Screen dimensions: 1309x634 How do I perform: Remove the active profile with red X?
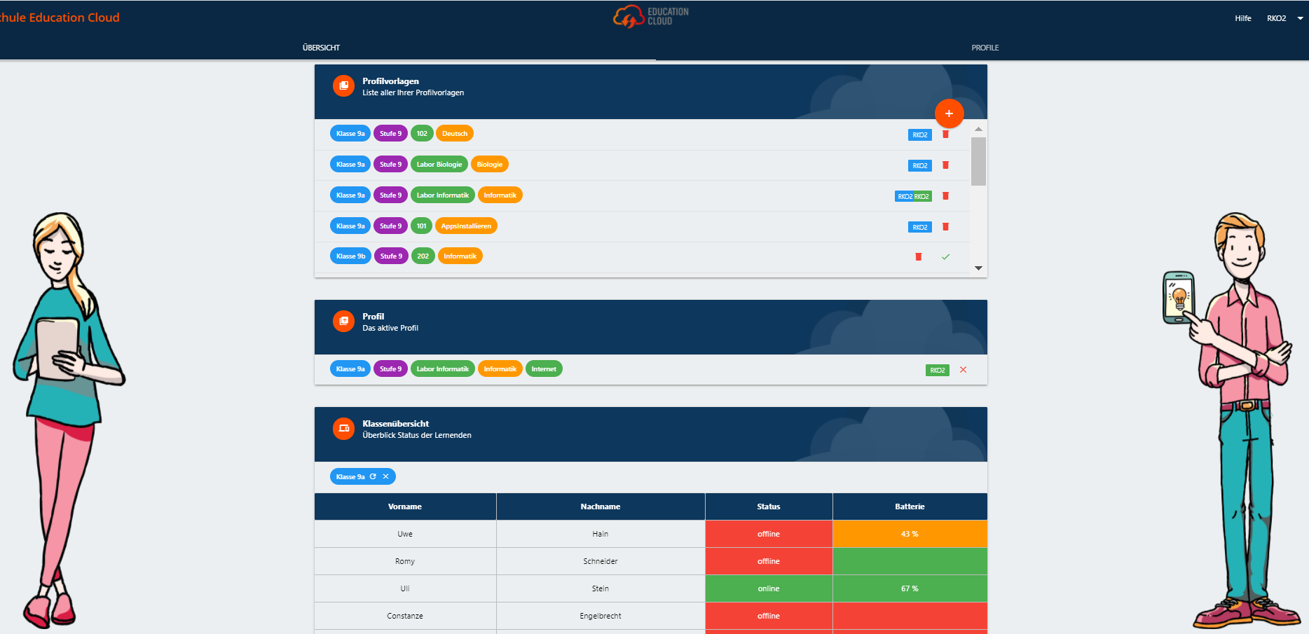tap(963, 370)
